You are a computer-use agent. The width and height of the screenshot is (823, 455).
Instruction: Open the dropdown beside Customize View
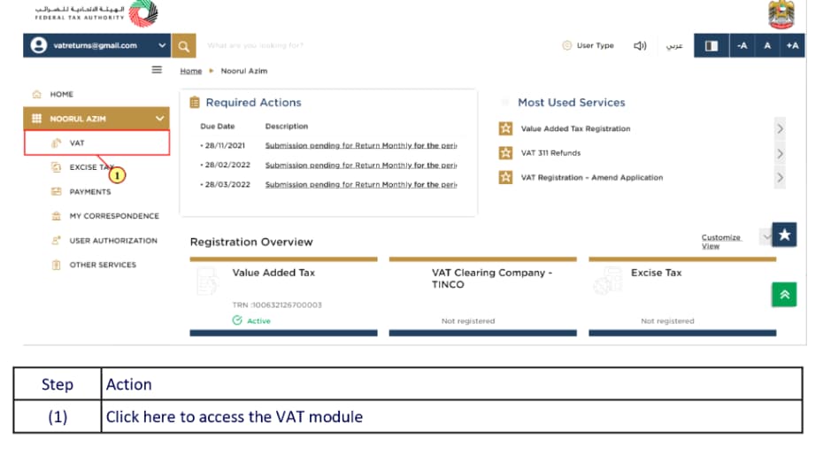(x=765, y=236)
